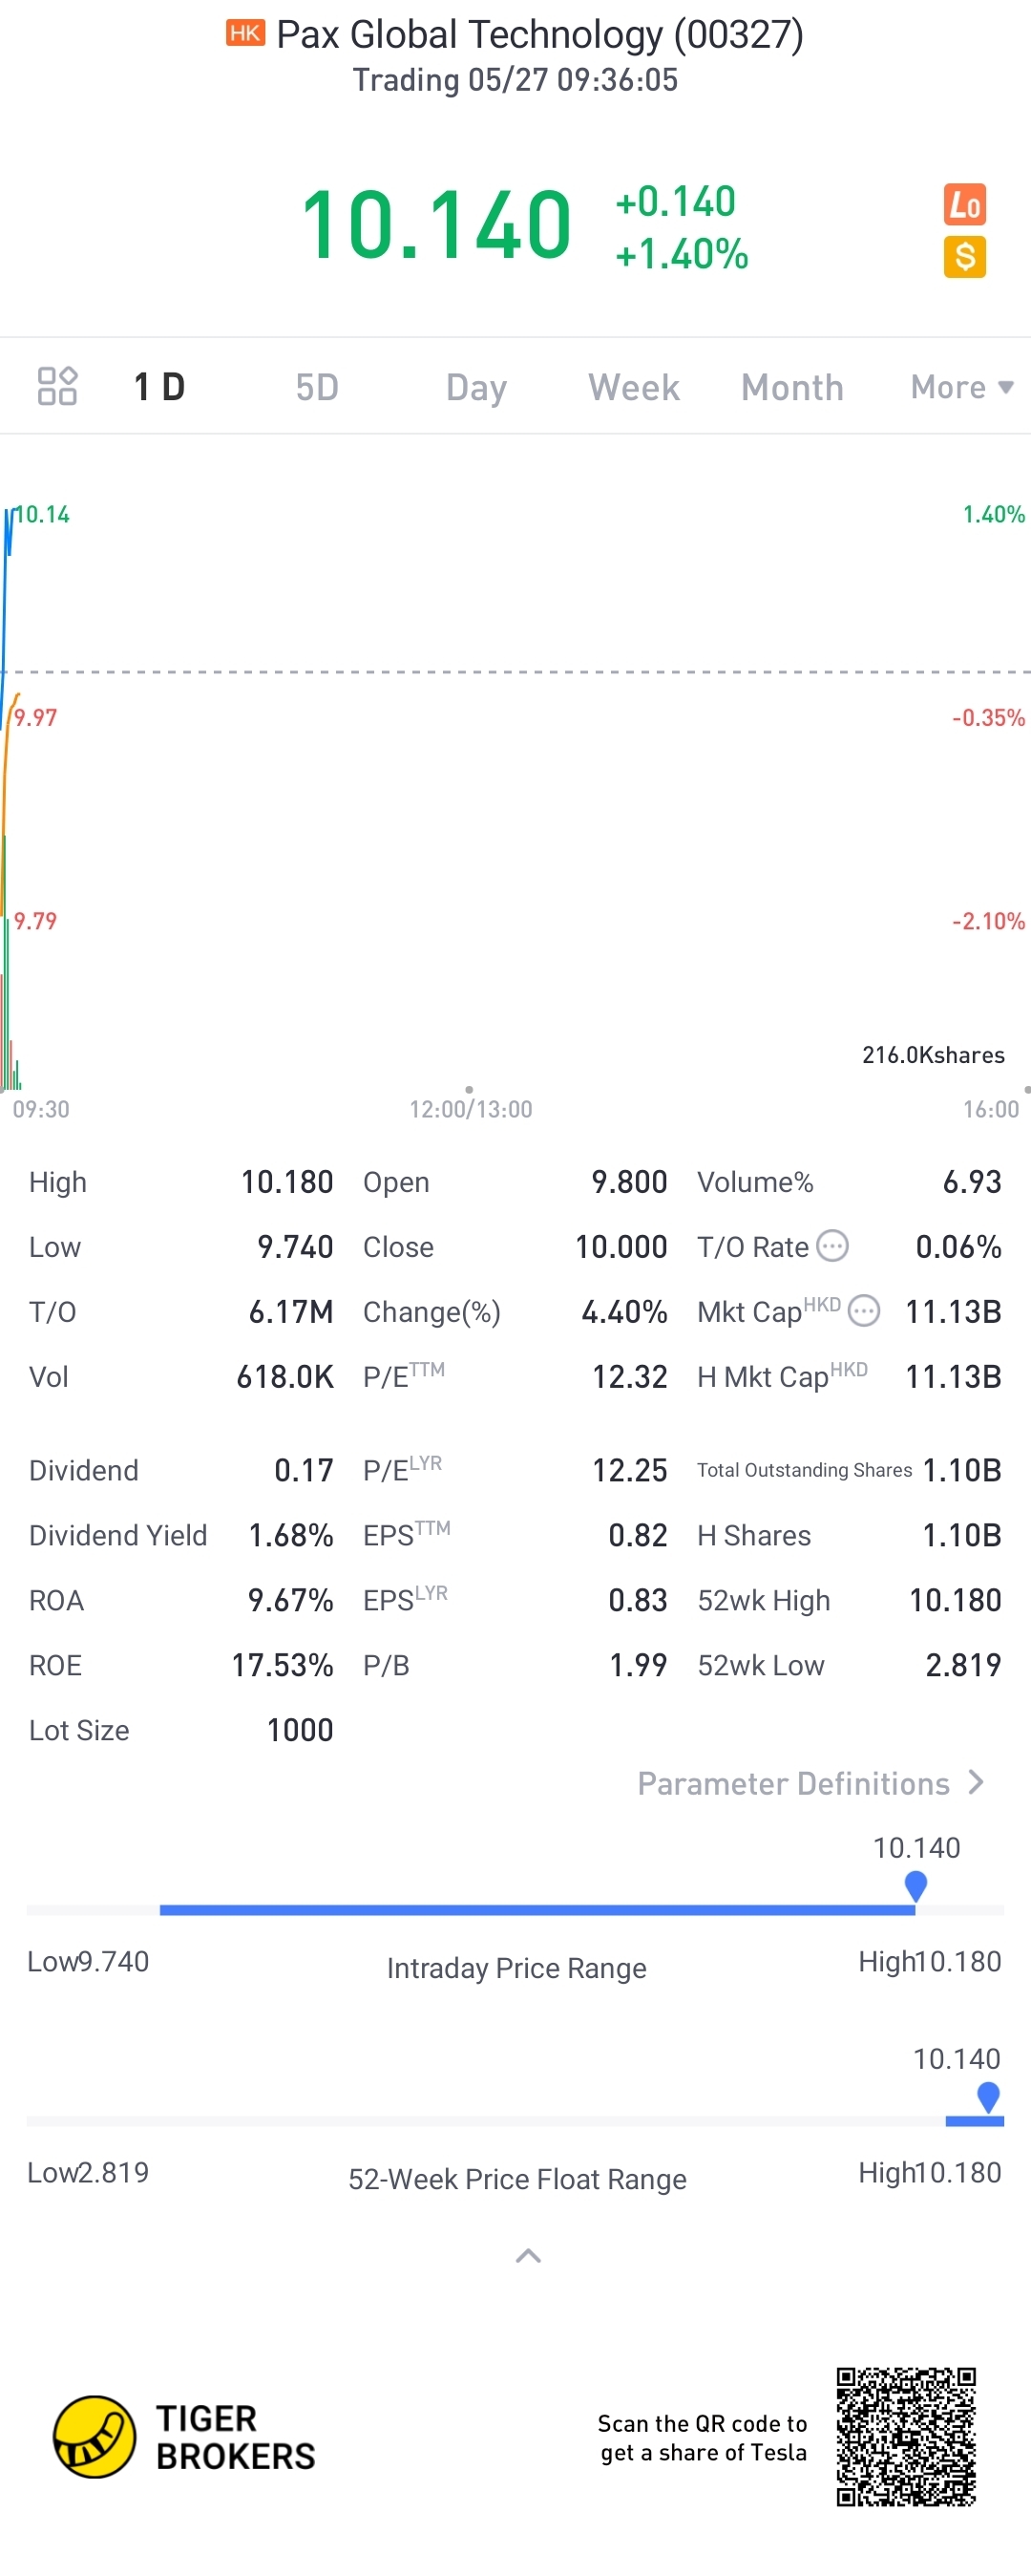Collapse the stock details panel chevron

pyautogui.click(x=528, y=2255)
